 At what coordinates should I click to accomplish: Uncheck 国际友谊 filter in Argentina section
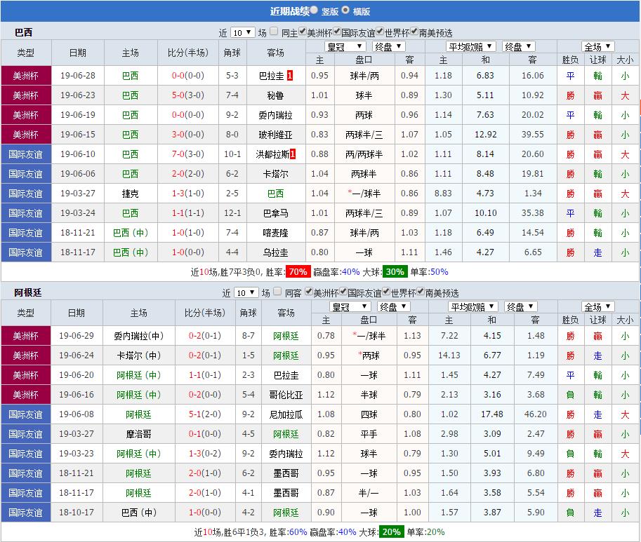point(343,292)
